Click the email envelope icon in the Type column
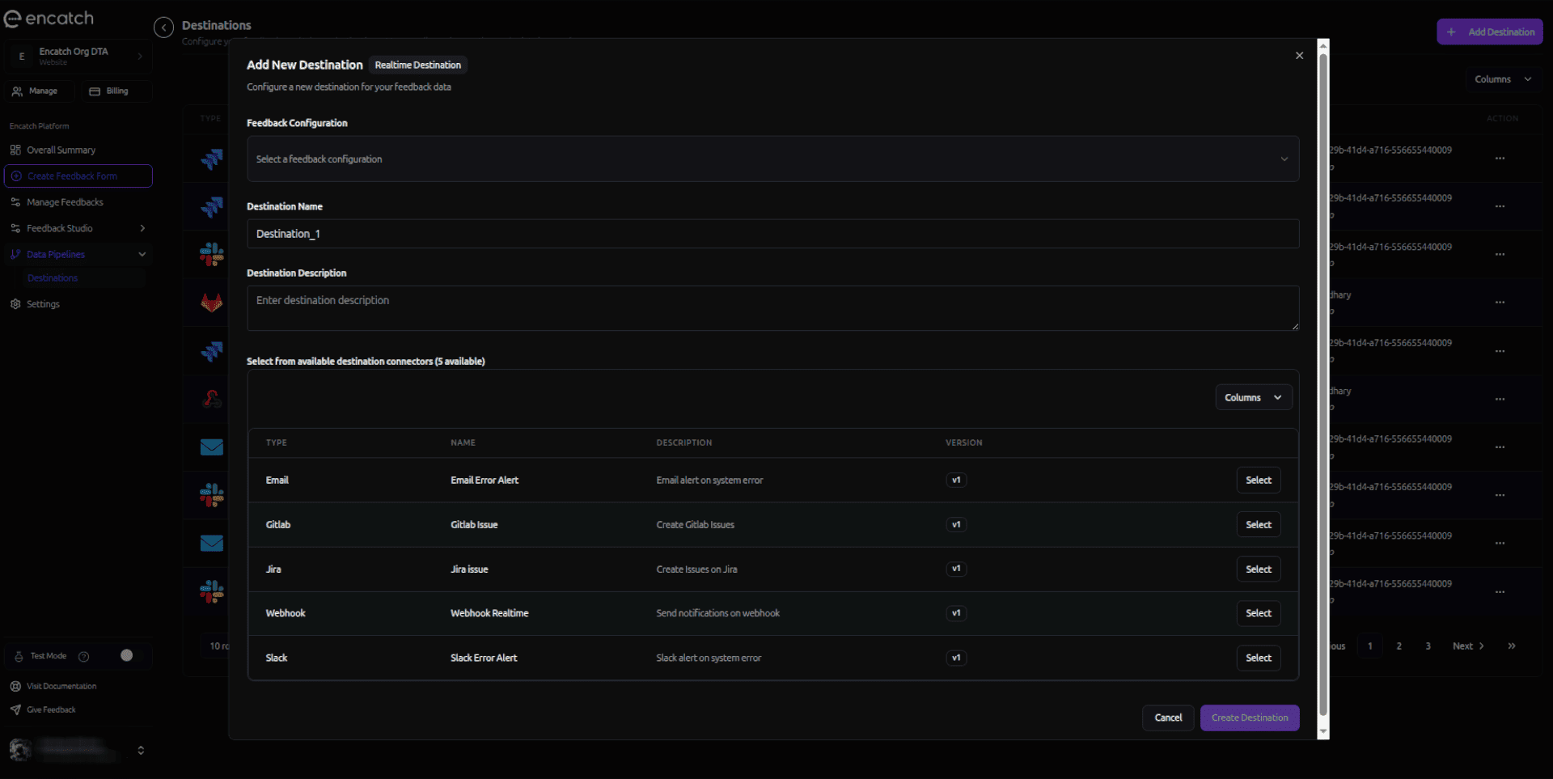Image resolution: width=1553 pixels, height=779 pixels. coord(210,447)
